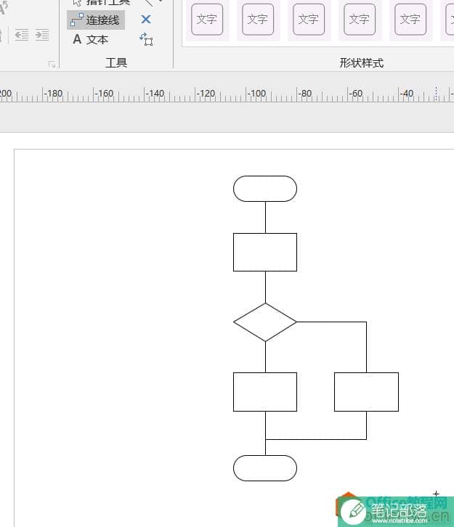Select the left process rectangle under the diamond
The width and height of the screenshot is (454, 527).
coord(265,392)
